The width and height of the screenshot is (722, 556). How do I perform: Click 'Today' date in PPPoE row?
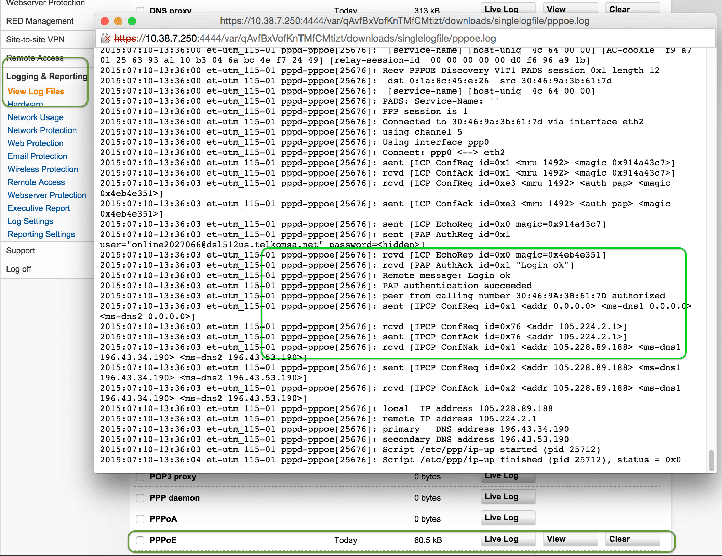(346, 540)
